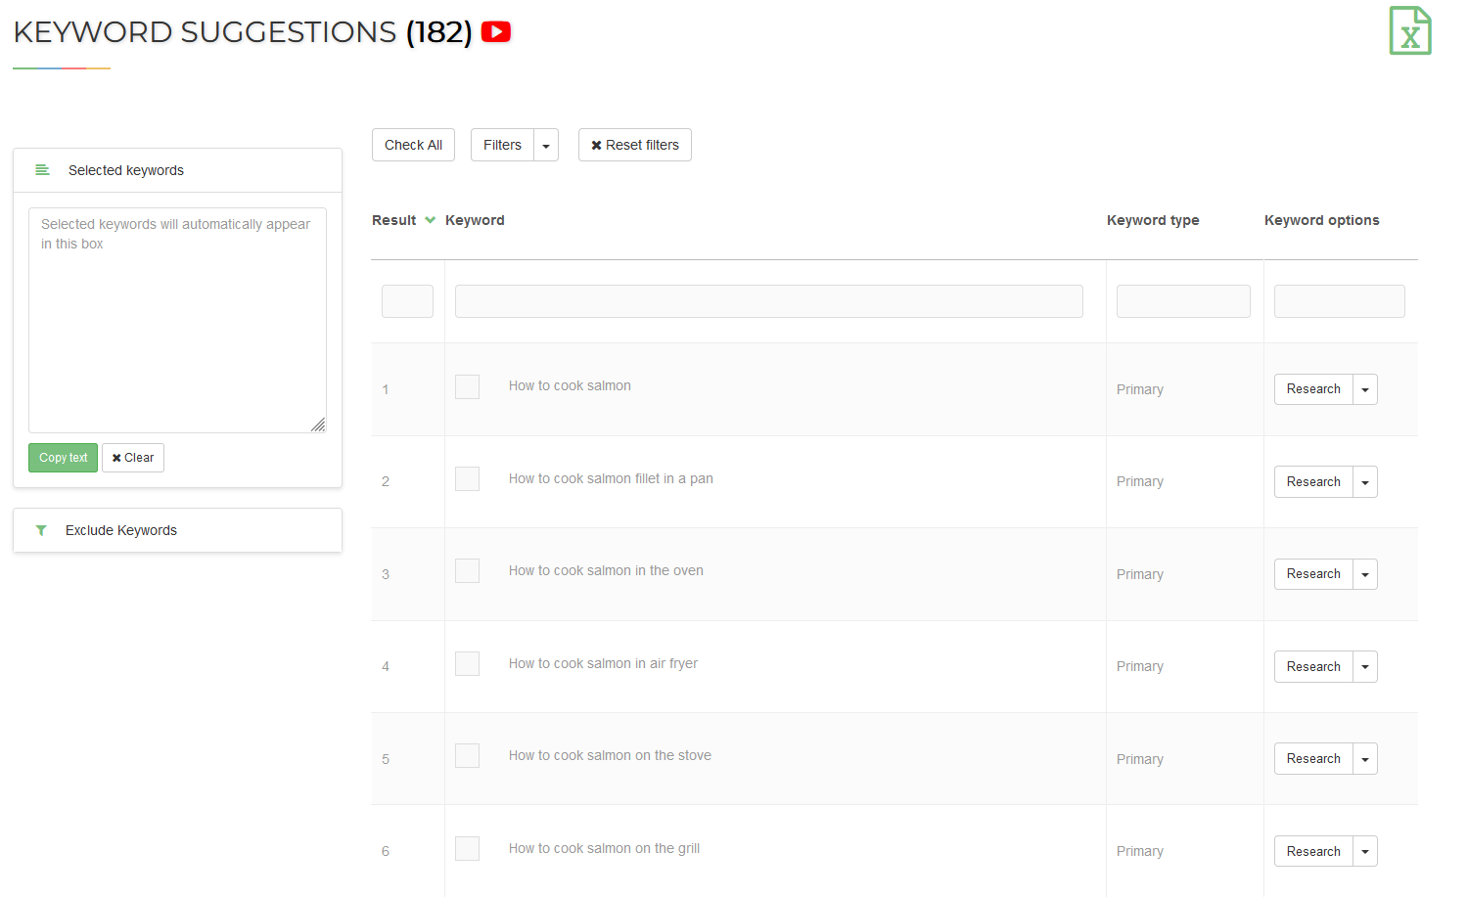Sort by the Keyword column header
This screenshot has height=897, width=1467.
pyautogui.click(x=475, y=220)
